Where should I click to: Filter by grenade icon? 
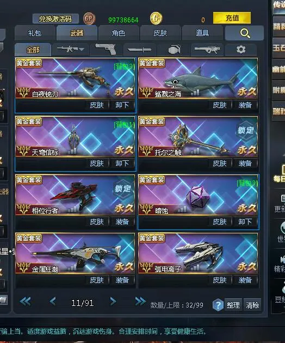174,50
